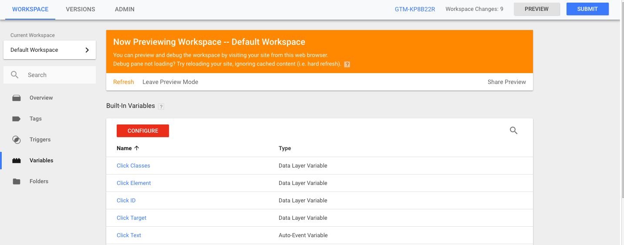Screen dimensions: 624x245
Task: Click Data Layer Variable in Click Classes row
Action: [x=303, y=166]
